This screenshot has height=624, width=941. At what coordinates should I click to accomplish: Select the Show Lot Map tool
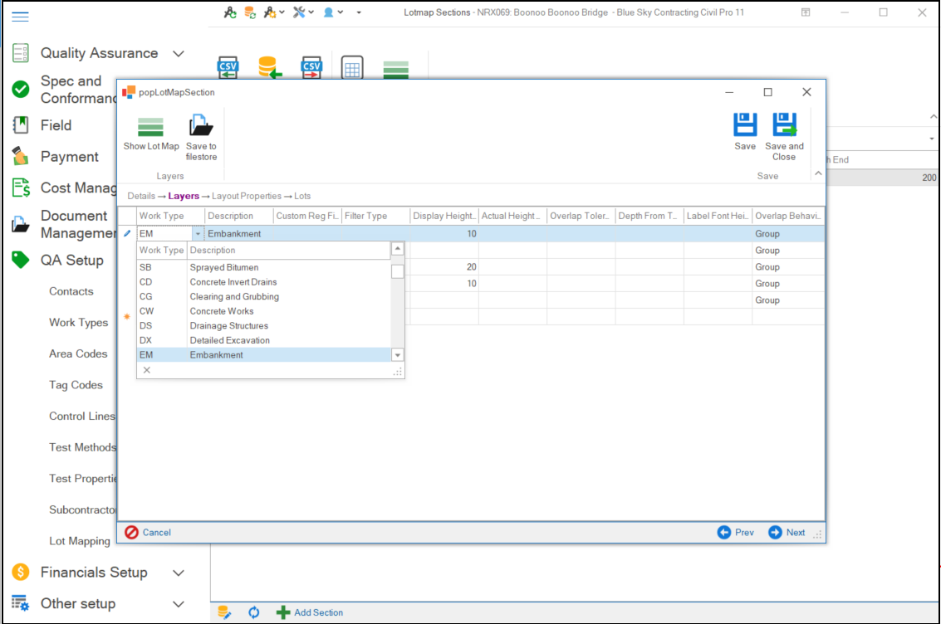tap(150, 133)
